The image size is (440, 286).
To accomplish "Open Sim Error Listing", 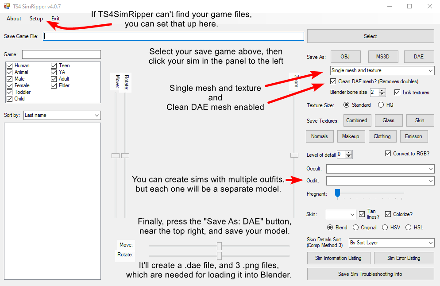I will (x=404, y=258).
